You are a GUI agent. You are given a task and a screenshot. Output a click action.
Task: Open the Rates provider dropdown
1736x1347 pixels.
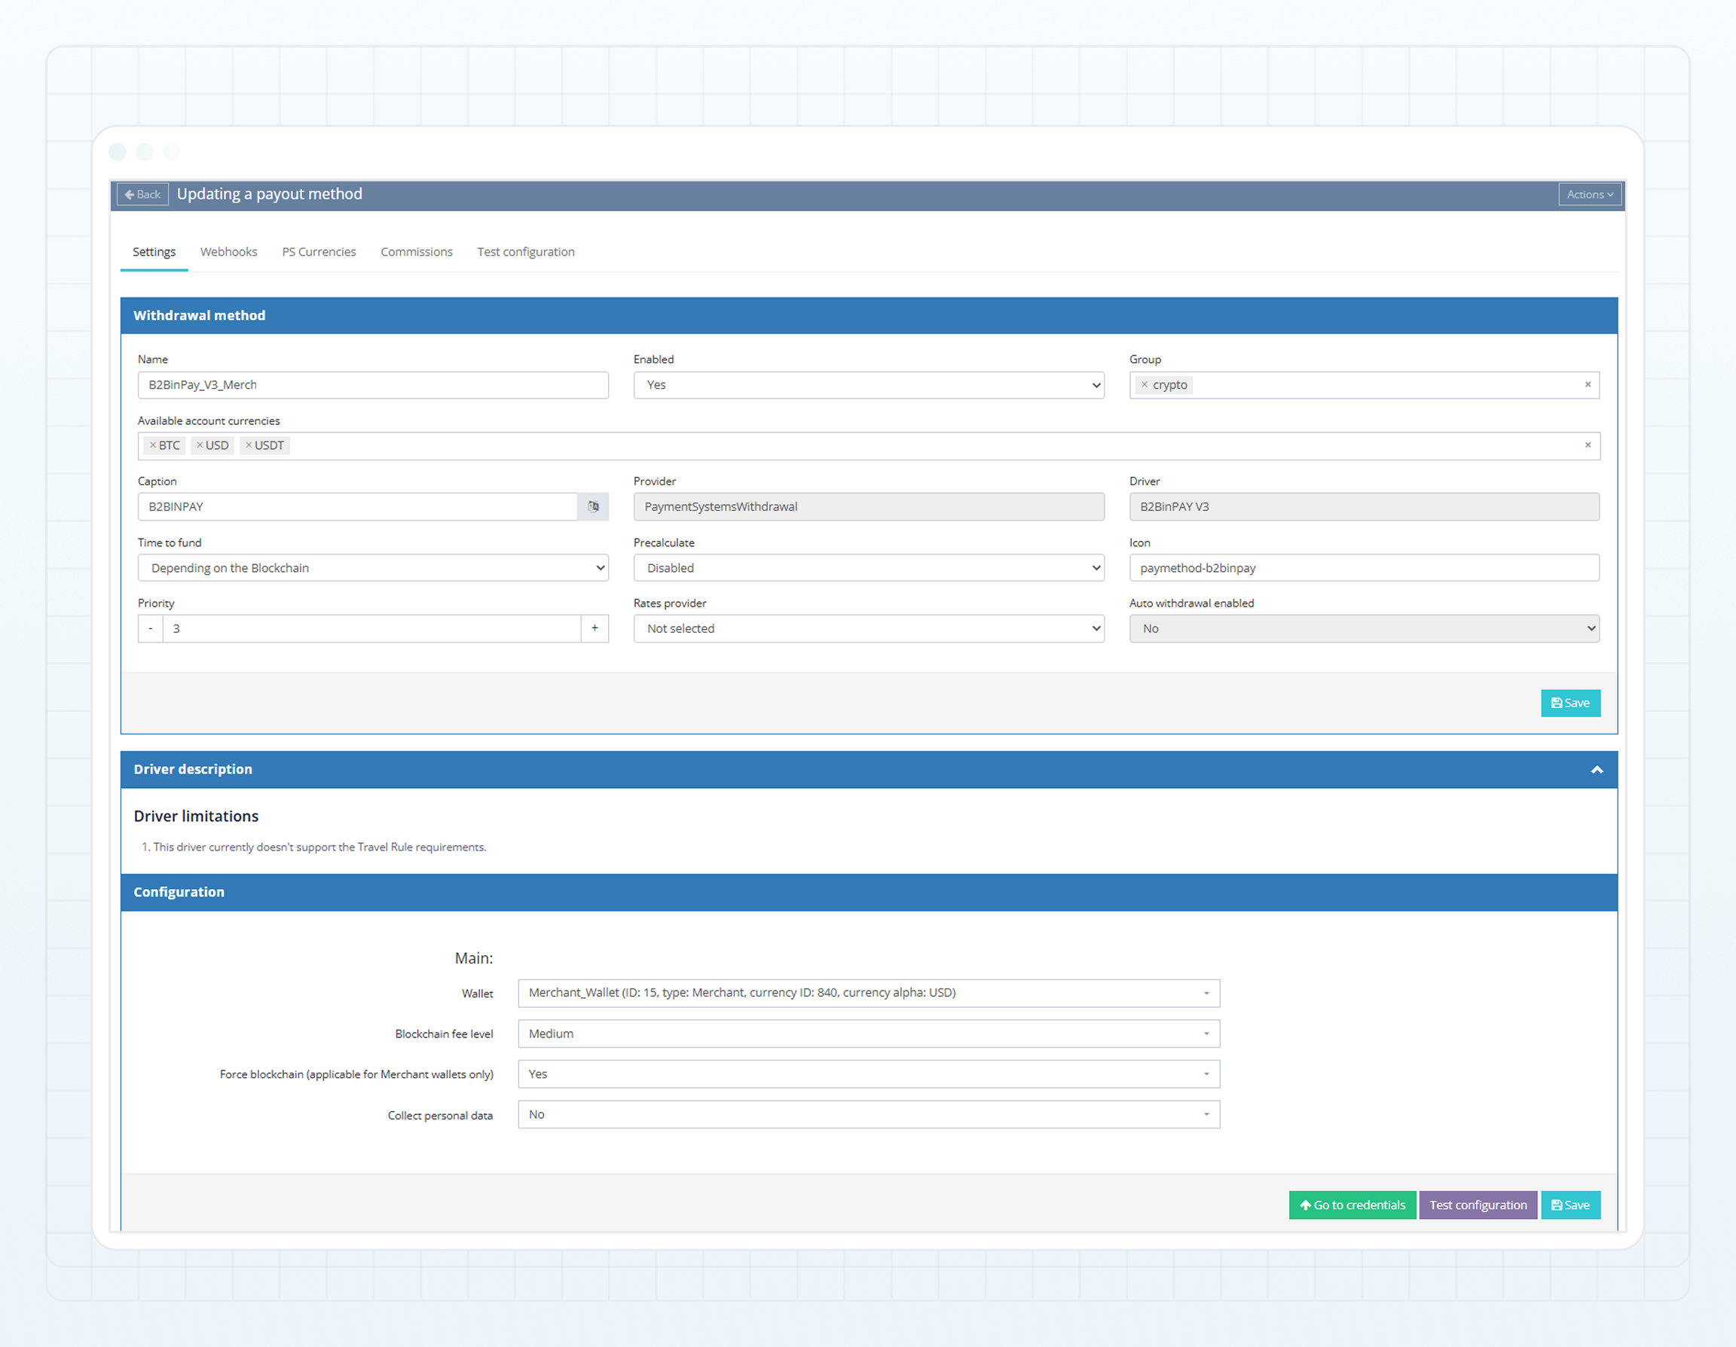click(868, 628)
